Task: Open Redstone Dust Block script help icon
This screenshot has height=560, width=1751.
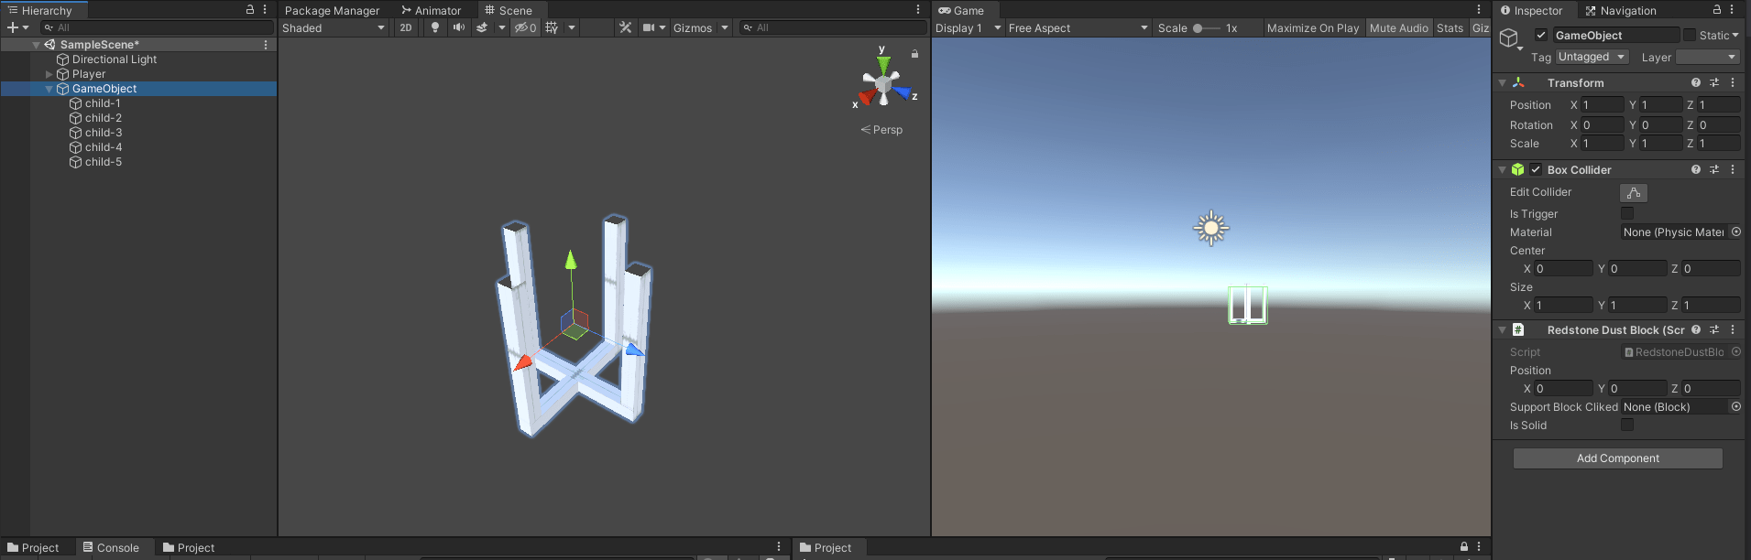Action: [x=1696, y=329]
